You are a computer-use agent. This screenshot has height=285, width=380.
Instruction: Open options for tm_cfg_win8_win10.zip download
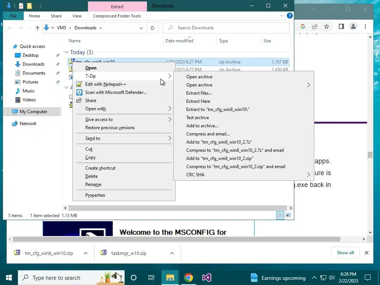point(86,253)
